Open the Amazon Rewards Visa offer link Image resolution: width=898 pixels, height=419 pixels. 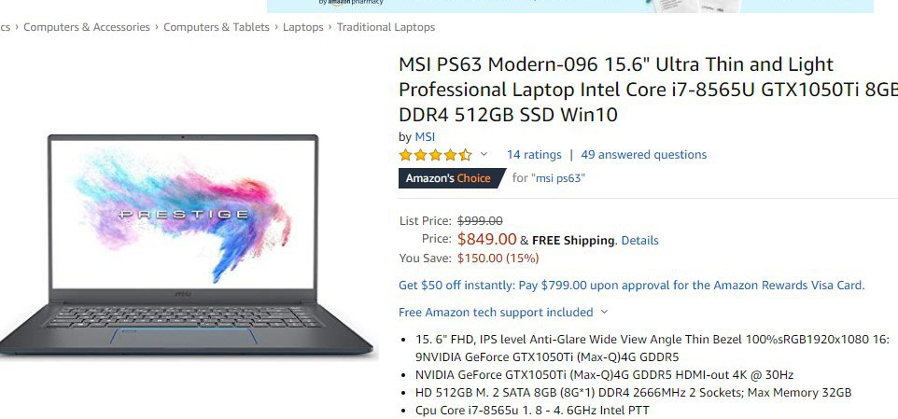tap(632, 285)
